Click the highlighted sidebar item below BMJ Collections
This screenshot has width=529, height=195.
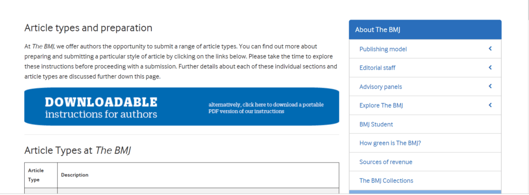click(425, 192)
